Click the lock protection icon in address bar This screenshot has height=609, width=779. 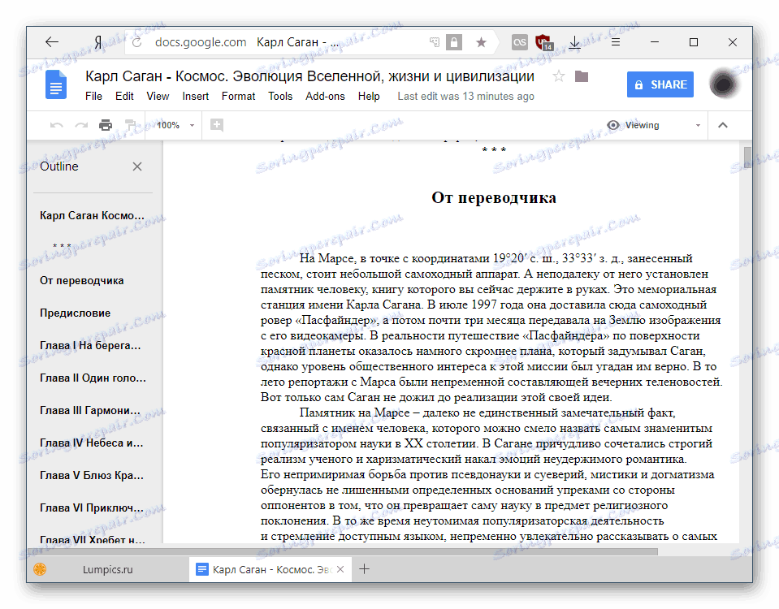(453, 42)
